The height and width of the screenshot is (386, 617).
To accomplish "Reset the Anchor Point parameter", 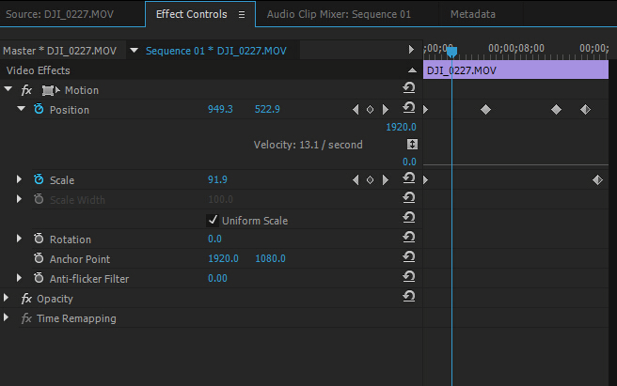I will click(x=409, y=257).
